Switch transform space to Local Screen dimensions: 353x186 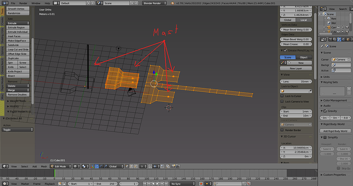[x=304, y=20]
